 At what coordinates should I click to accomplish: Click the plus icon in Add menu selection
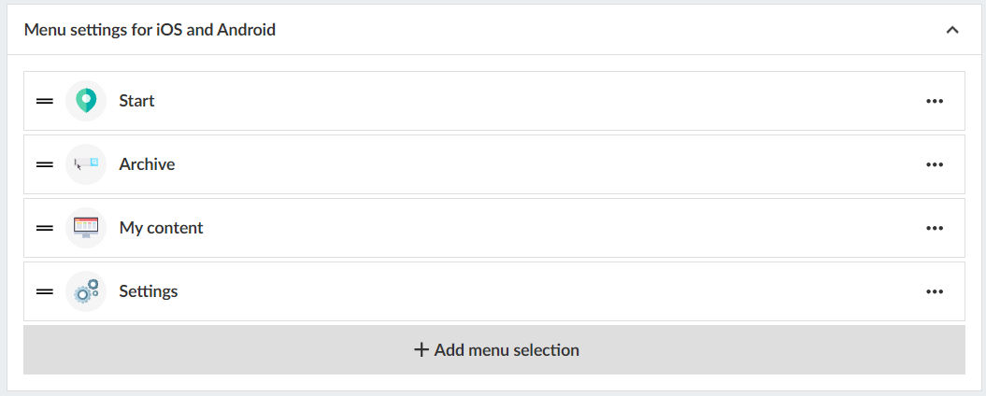(422, 350)
